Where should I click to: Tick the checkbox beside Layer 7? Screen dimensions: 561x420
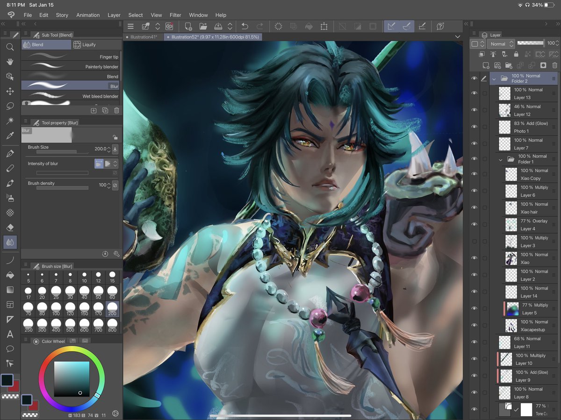coord(484,144)
